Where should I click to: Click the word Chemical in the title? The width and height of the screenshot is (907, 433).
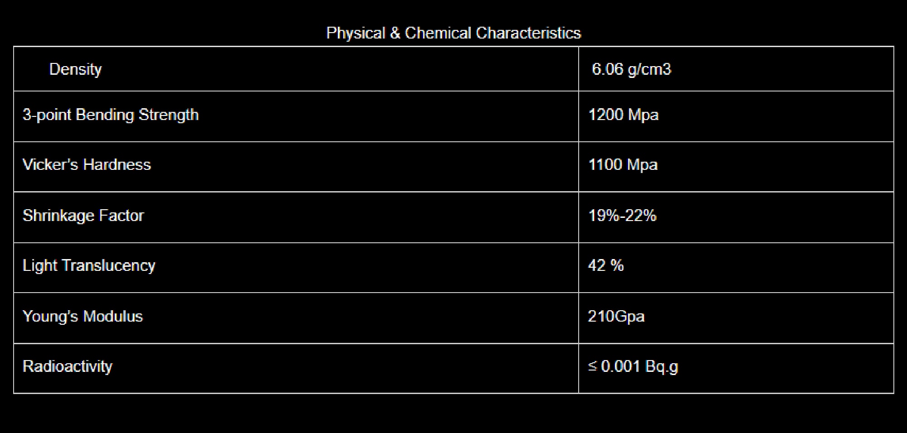pos(438,33)
